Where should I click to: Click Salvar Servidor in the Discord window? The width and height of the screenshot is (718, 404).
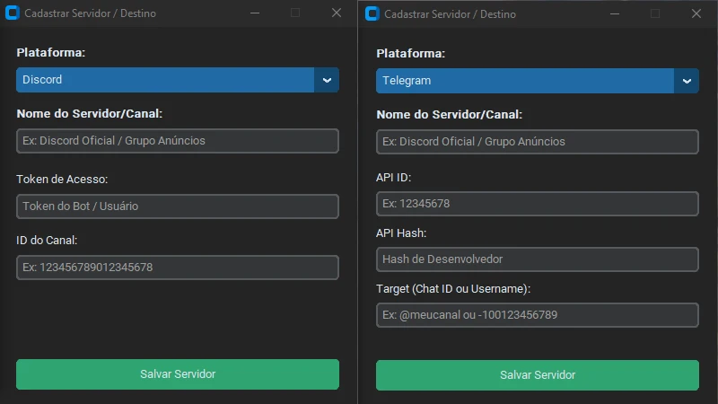[177, 374]
